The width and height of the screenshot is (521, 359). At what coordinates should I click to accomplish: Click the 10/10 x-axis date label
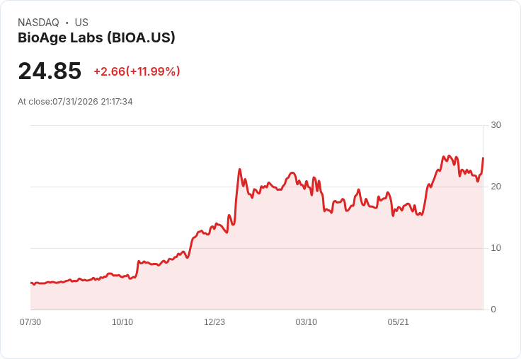[x=122, y=322]
